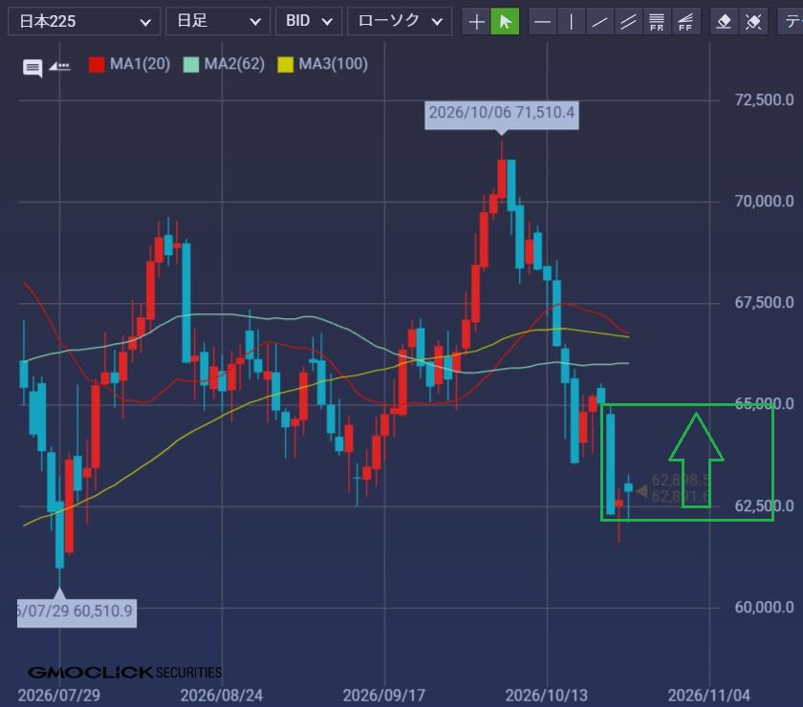
Task: Open the ローソク chart type dropdown
Action: pos(400,22)
